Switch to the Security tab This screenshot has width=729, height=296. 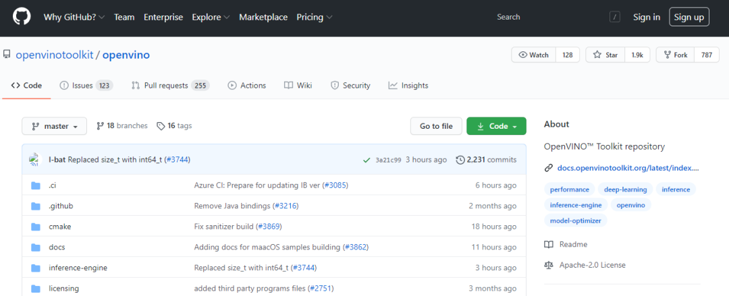(x=350, y=86)
